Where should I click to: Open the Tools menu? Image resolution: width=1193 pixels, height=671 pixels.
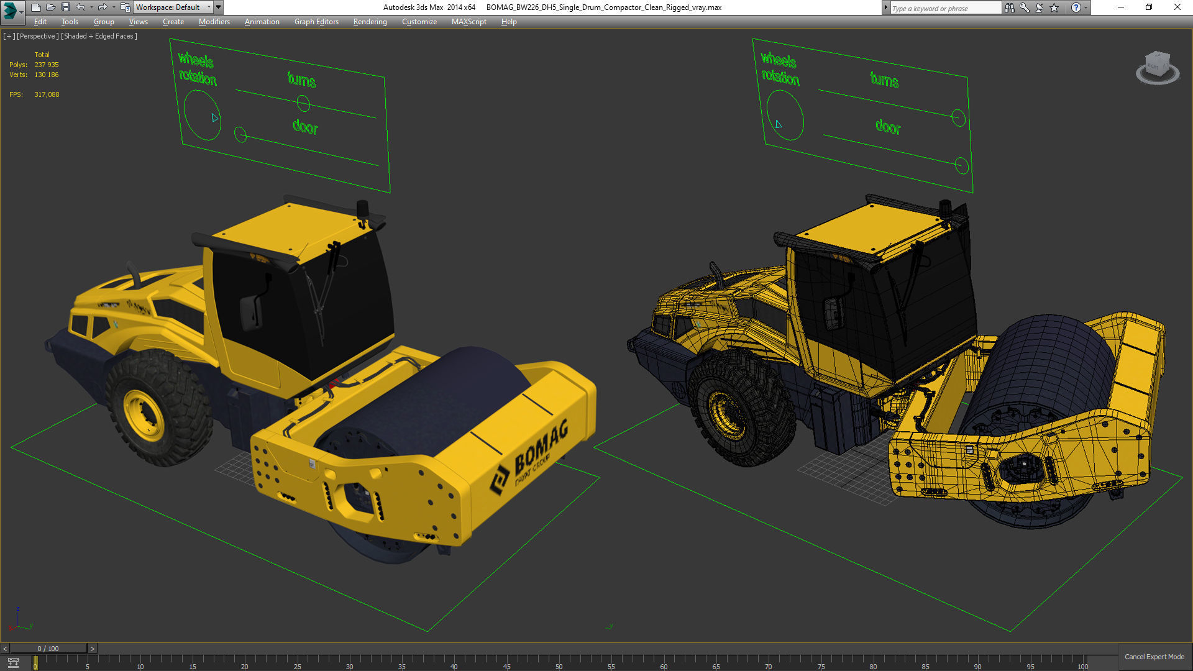(70, 22)
